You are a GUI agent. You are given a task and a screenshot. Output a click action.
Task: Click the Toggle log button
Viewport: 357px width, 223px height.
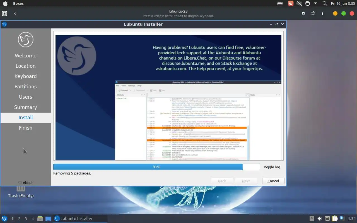[x=272, y=167]
